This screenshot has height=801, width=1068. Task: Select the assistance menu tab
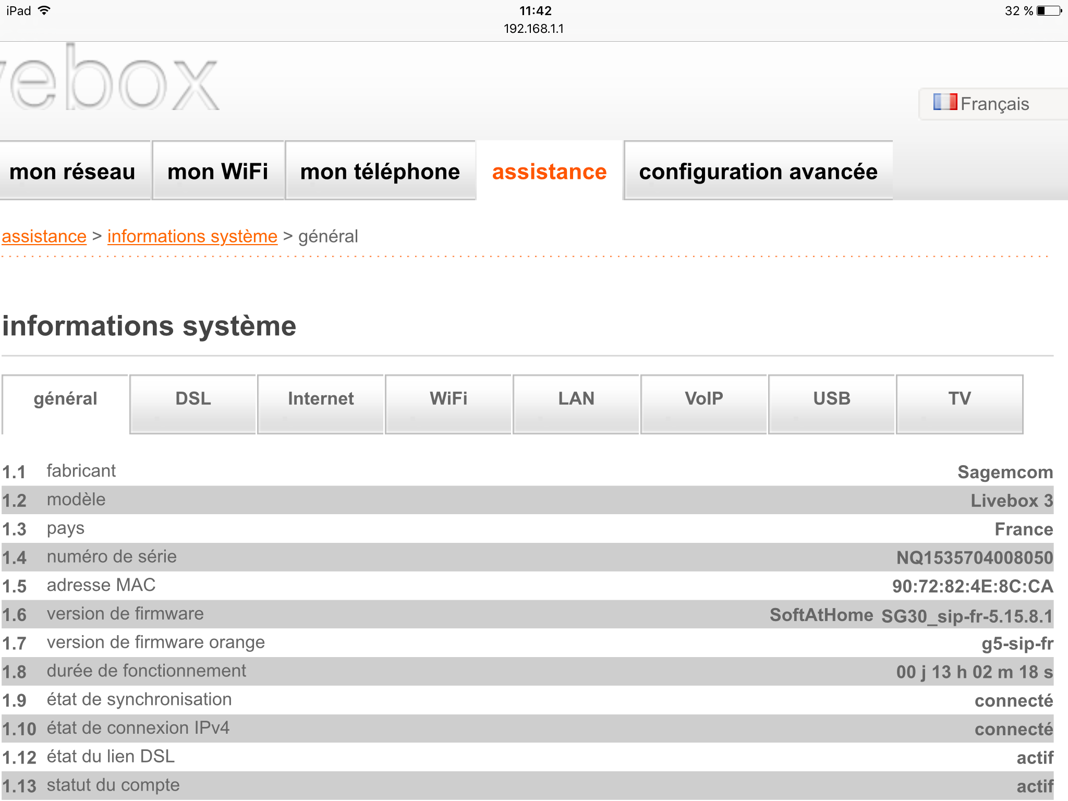(550, 172)
